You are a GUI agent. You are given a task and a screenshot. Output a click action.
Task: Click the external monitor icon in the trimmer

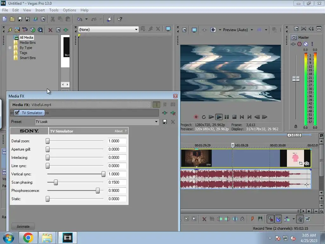coord(168,29)
